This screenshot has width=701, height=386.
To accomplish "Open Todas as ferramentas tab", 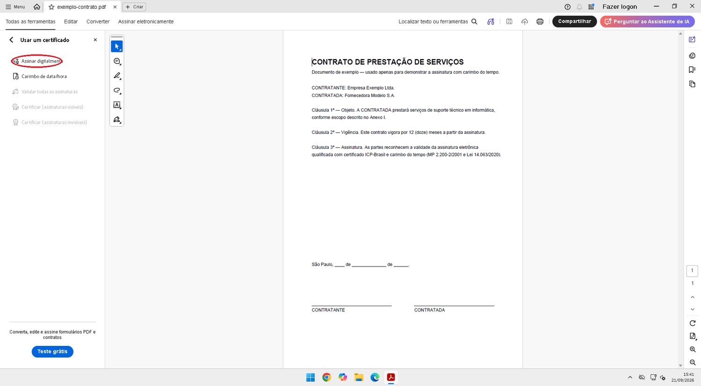I will point(30,21).
